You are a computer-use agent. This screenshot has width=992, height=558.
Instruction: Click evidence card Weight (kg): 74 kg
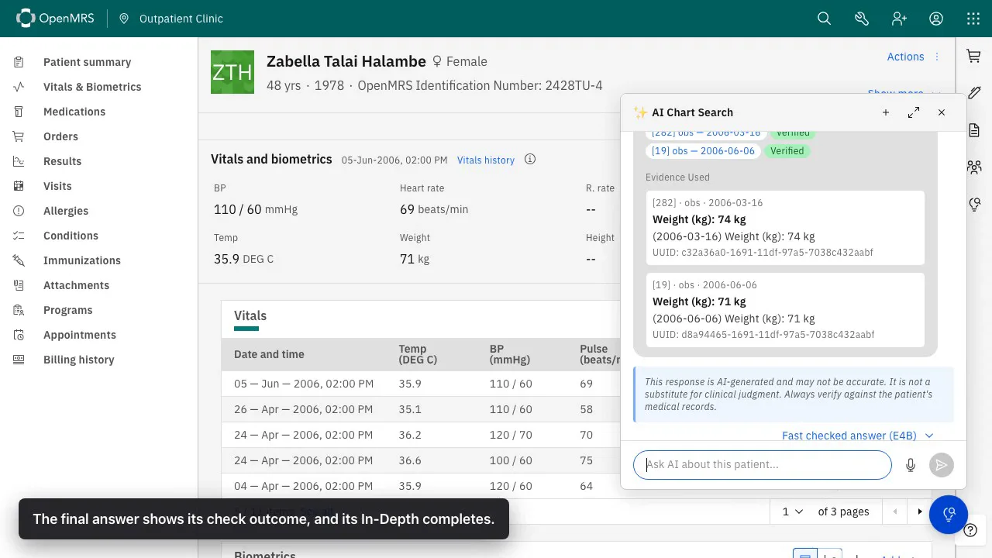coord(785,228)
